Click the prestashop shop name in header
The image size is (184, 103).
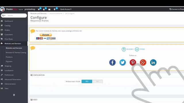coord(30,9)
